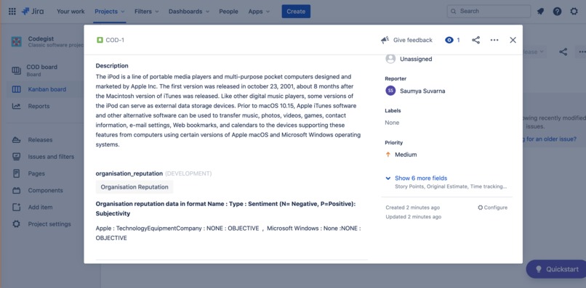Select Components in sidebar
Viewport: 586px width, 288px height.
pyautogui.click(x=45, y=190)
